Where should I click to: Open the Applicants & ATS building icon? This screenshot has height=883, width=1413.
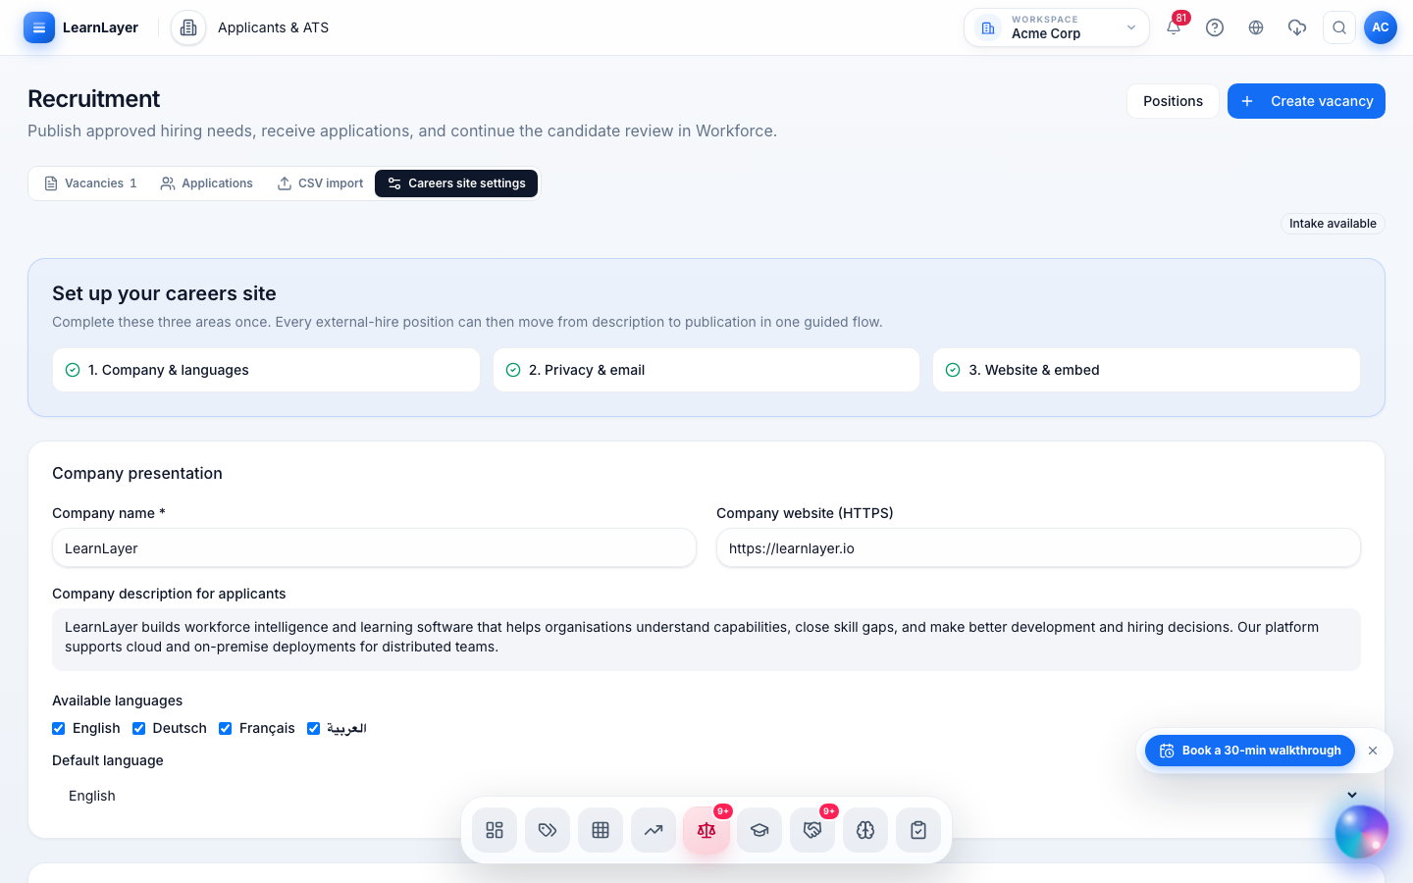pyautogui.click(x=188, y=27)
